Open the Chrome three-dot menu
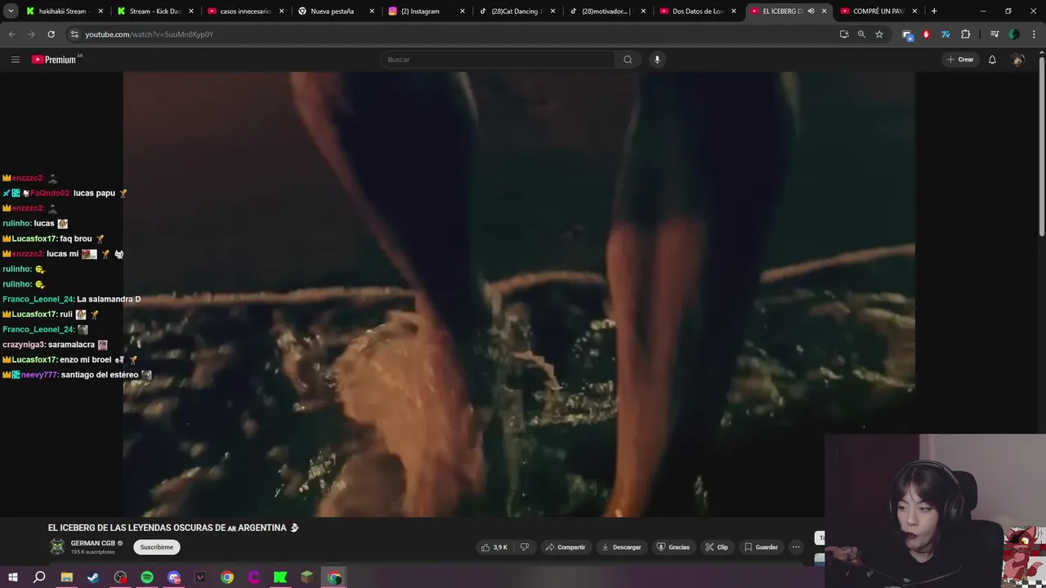 [1034, 34]
